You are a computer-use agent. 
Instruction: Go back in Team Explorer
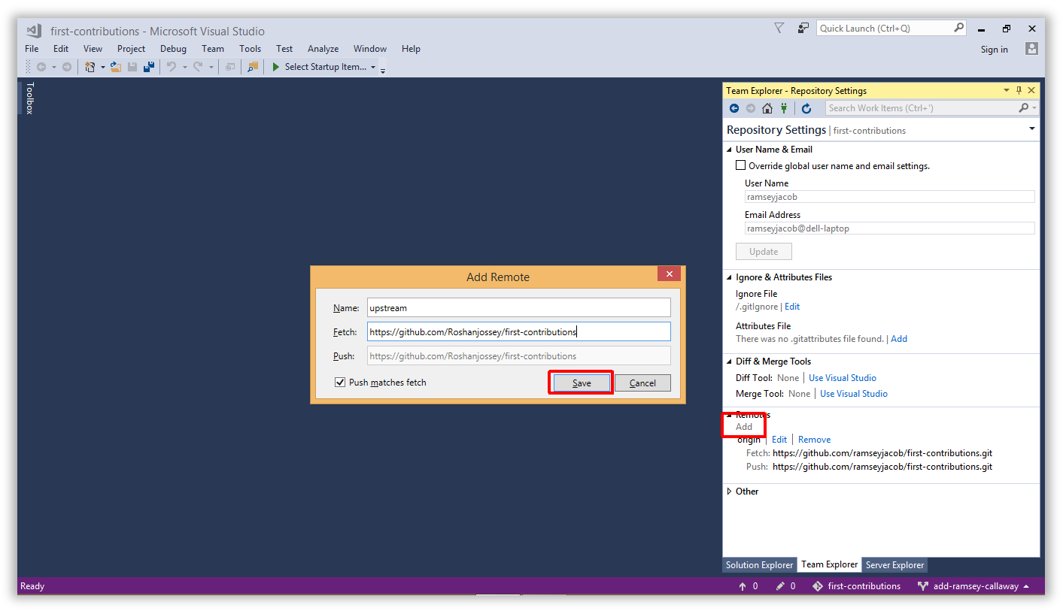(x=734, y=108)
